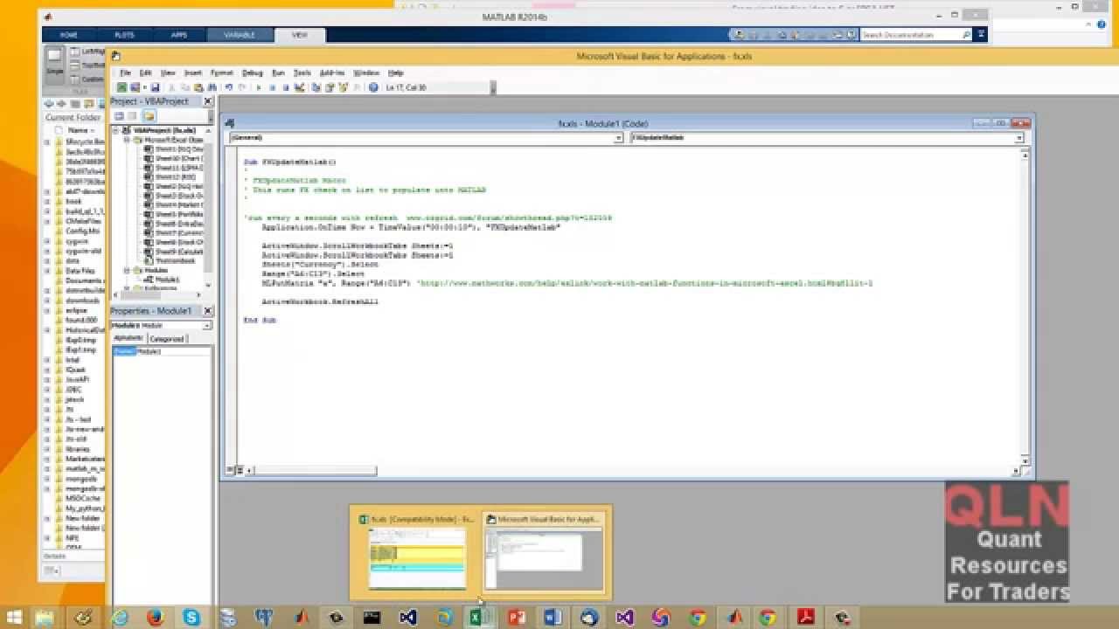Click the Copy icon in VBA toolbar
This screenshot has width=1119, height=629.
point(184,87)
